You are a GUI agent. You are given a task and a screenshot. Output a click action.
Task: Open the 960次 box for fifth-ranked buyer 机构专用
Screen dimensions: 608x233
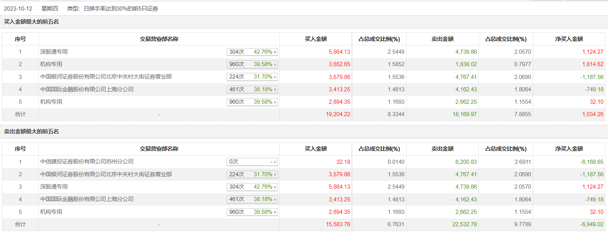pos(252,102)
